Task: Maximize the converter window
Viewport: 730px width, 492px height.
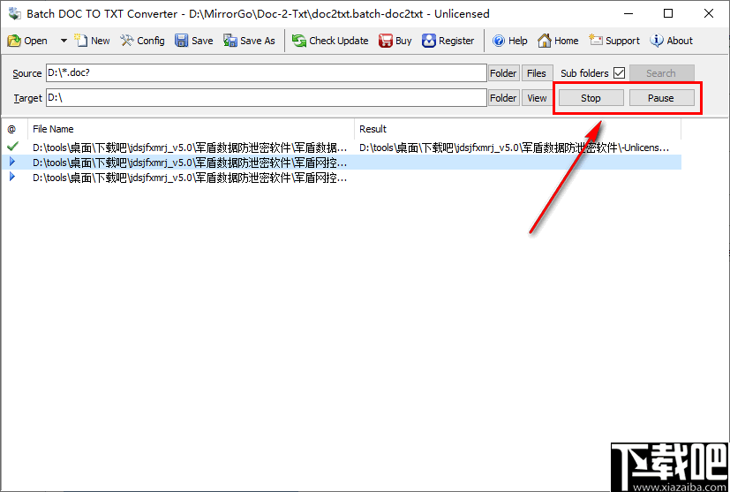Action: coord(668,13)
